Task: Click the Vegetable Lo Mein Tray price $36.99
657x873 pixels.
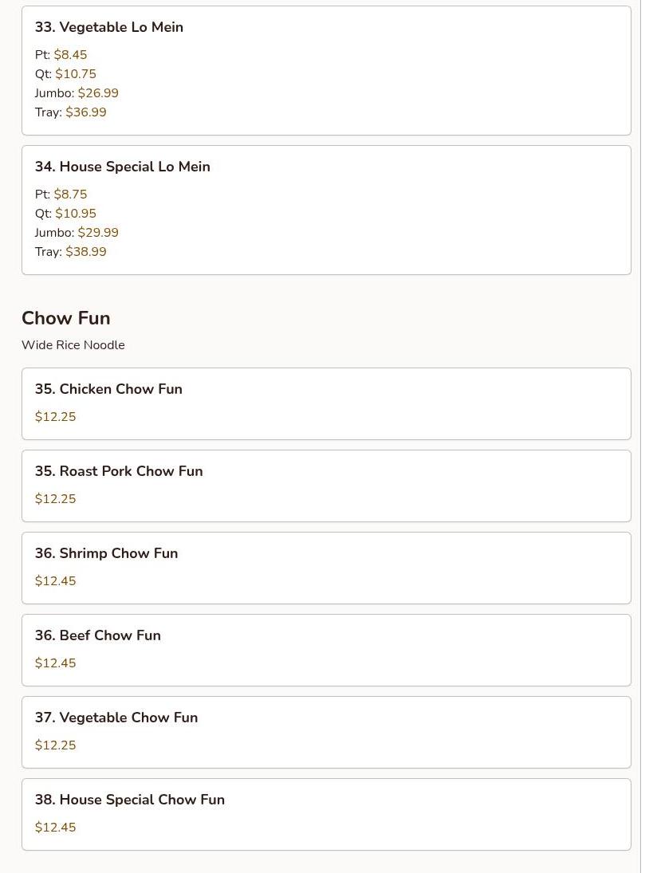Action: point(86,112)
